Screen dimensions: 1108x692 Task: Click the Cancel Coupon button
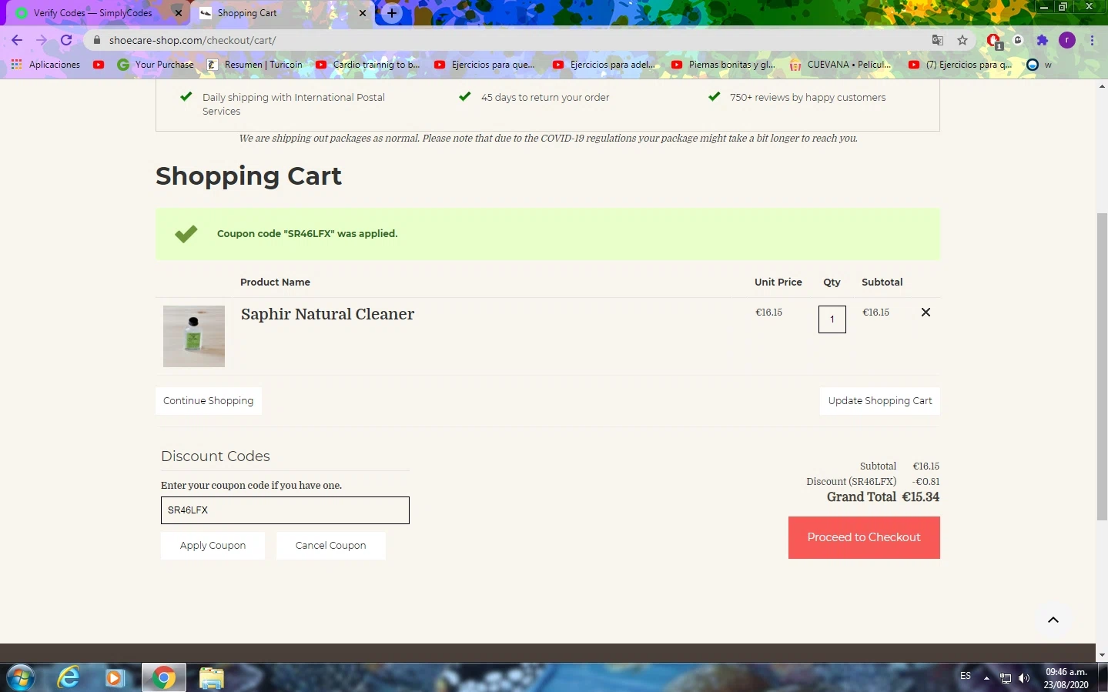tap(331, 546)
